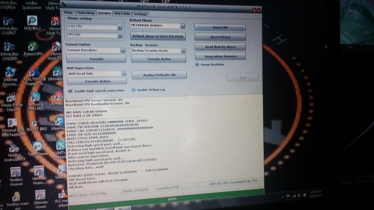Screen dimensions: 374x210
Task: Open the Settings tab
Action: pos(140,14)
